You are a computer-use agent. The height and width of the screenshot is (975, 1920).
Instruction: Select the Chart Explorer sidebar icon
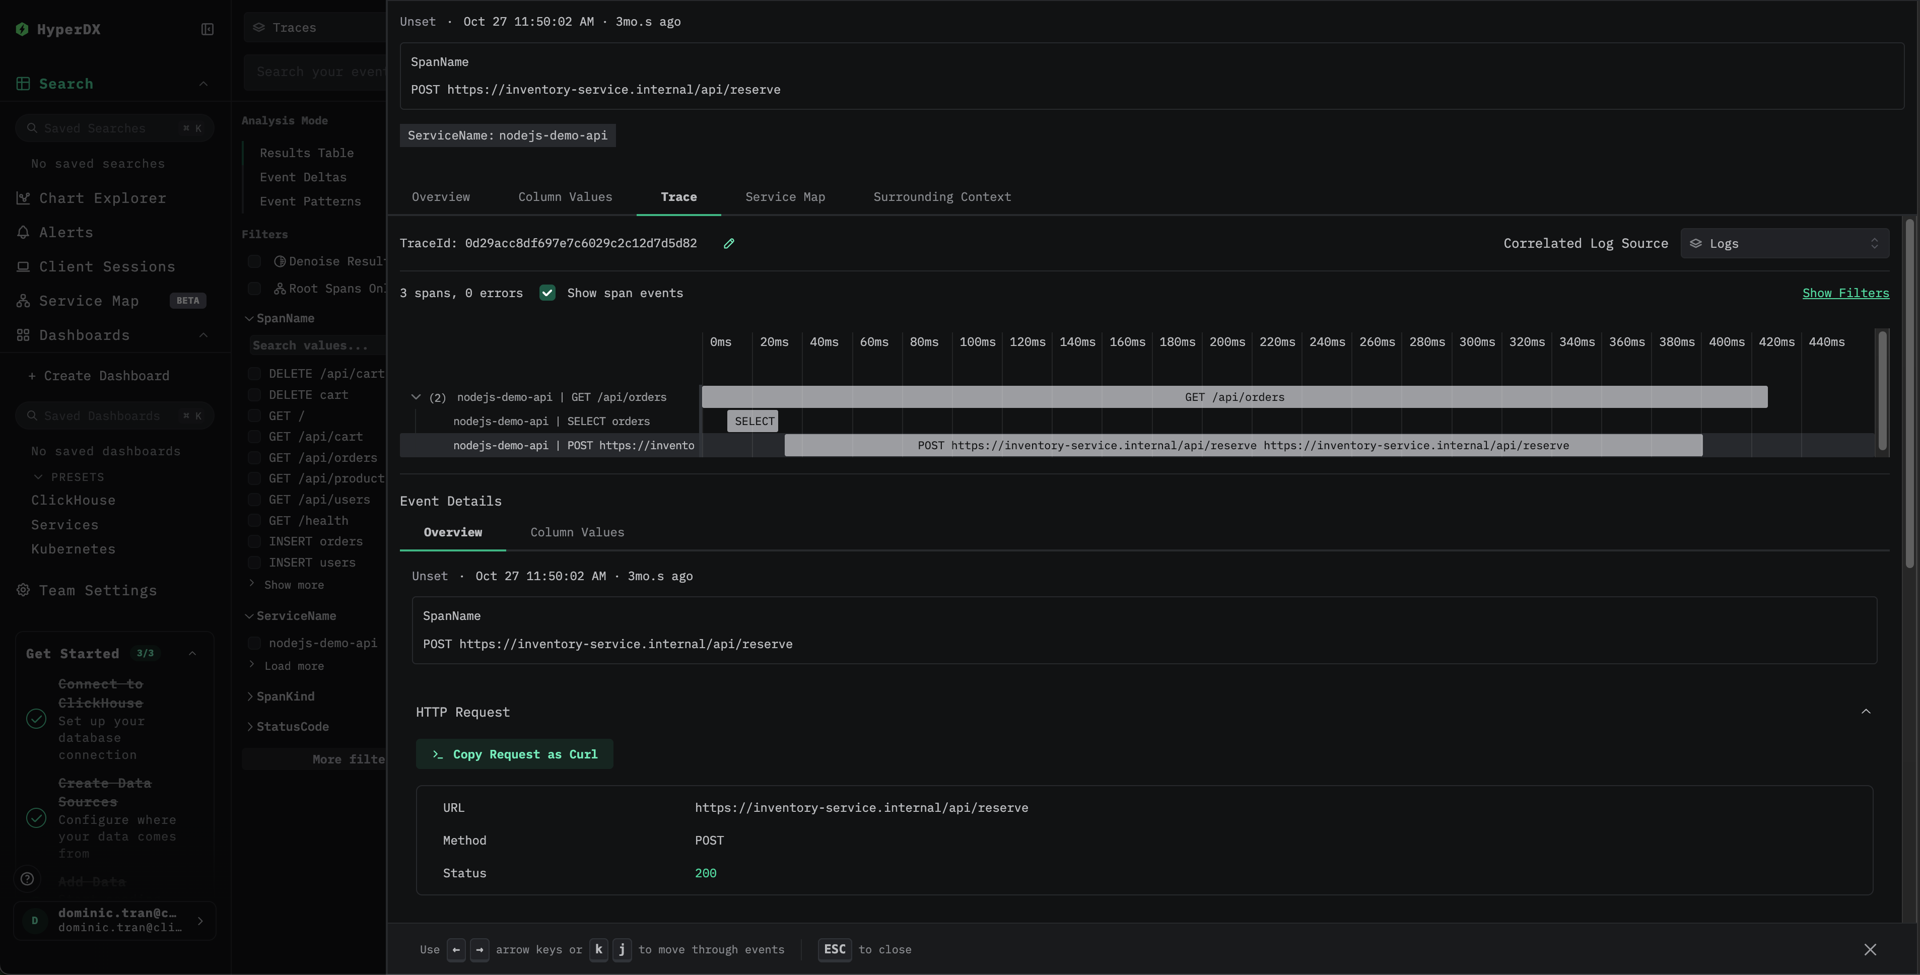23,197
